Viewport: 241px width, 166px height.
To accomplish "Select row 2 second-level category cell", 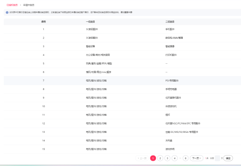I will coord(174,38).
